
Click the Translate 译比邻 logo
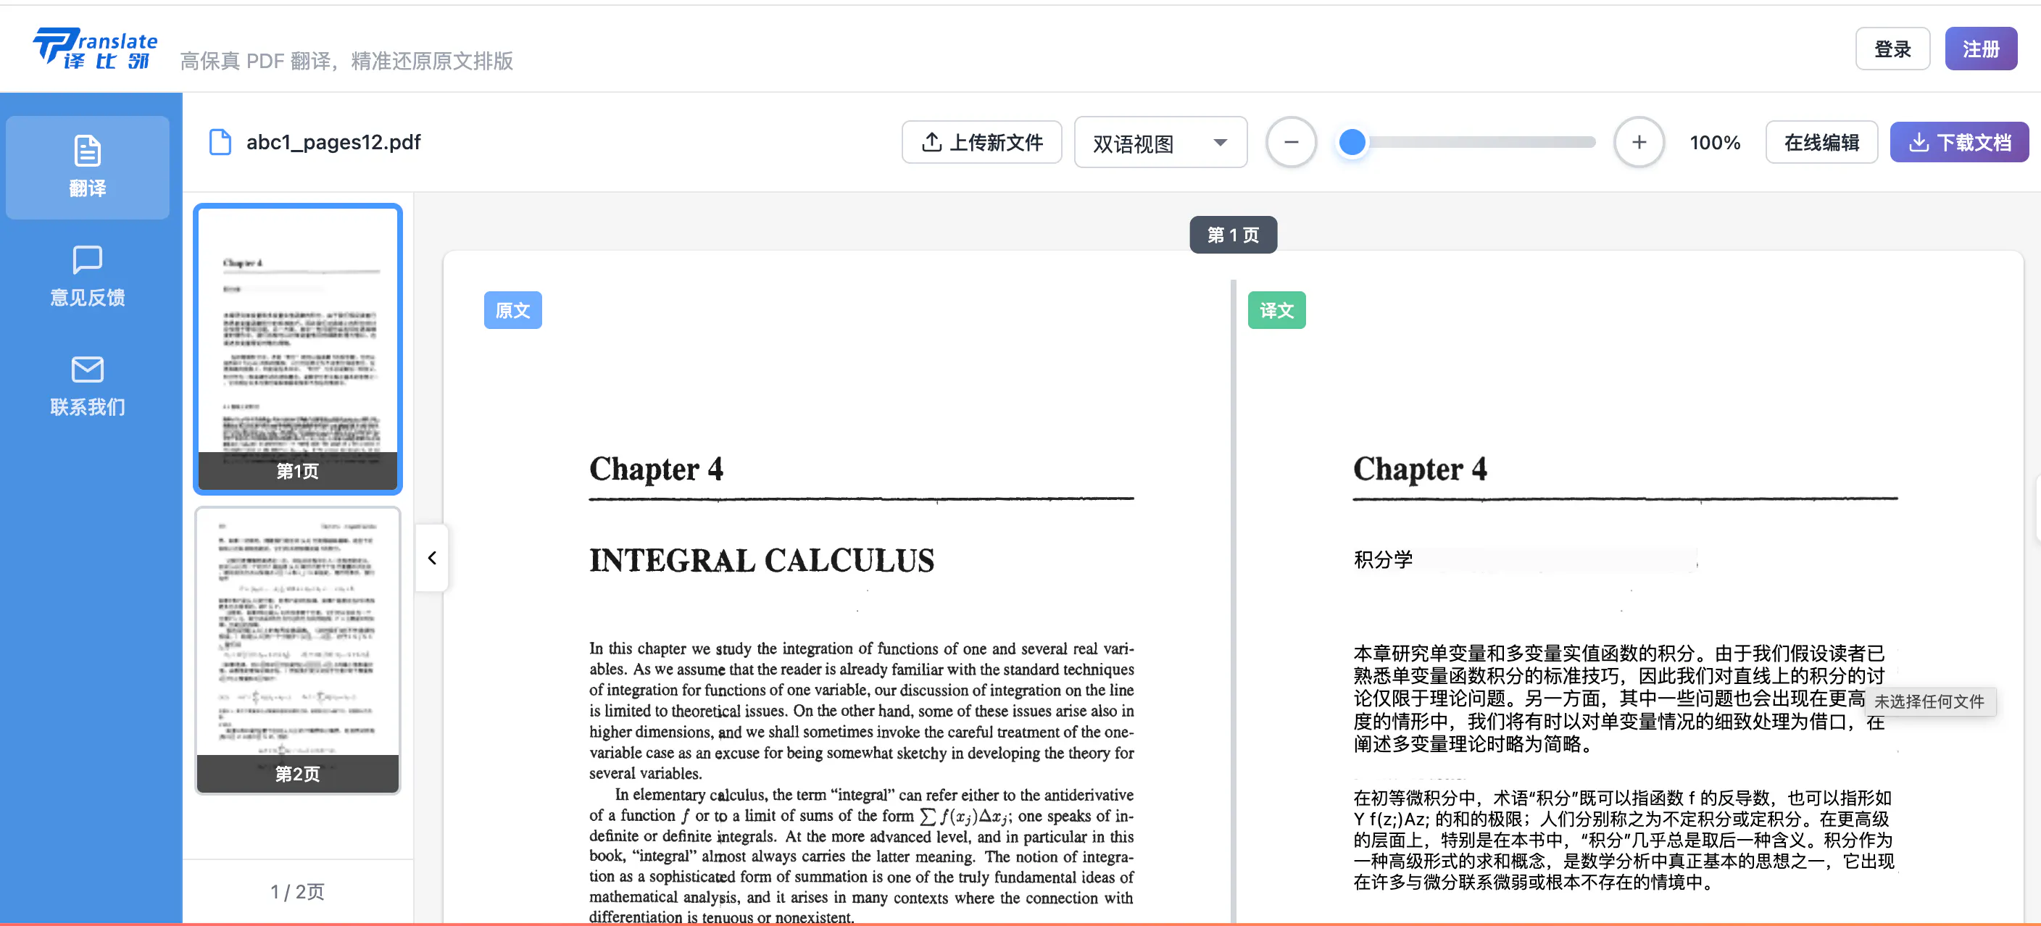[95, 49]
